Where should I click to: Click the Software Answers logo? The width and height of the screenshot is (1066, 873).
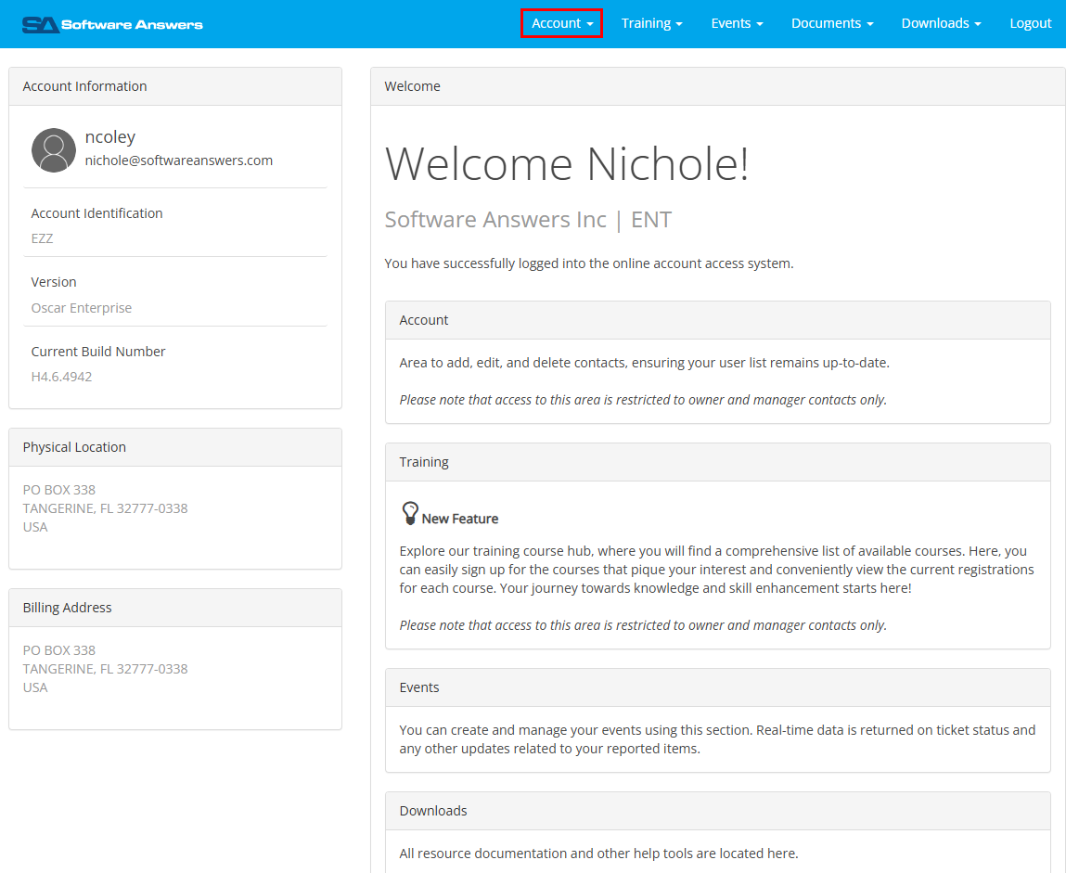click(x=112, y=24)
